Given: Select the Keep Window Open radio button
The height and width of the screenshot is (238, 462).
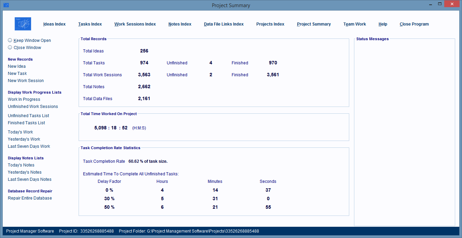Looking at the screenshot, I should (x=10, y=40).
